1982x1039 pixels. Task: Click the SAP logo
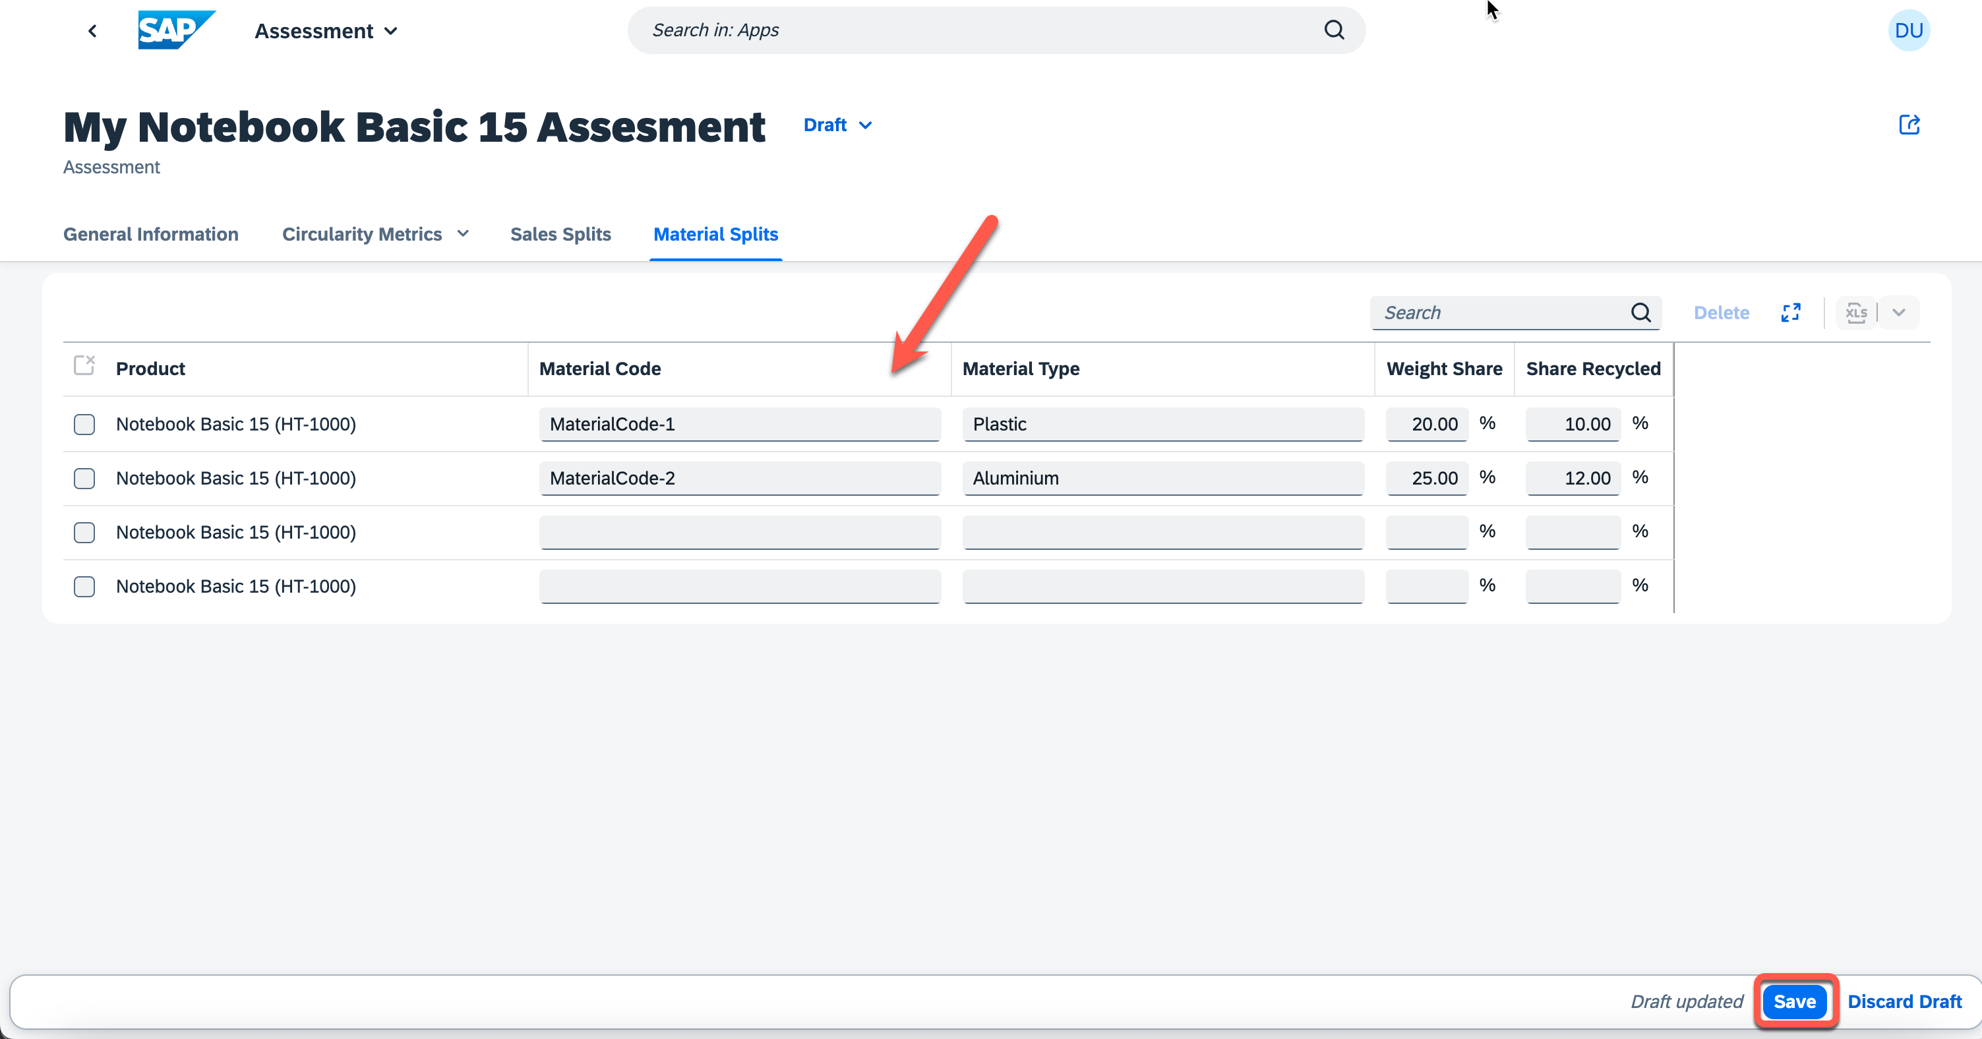tap(176, 30)
